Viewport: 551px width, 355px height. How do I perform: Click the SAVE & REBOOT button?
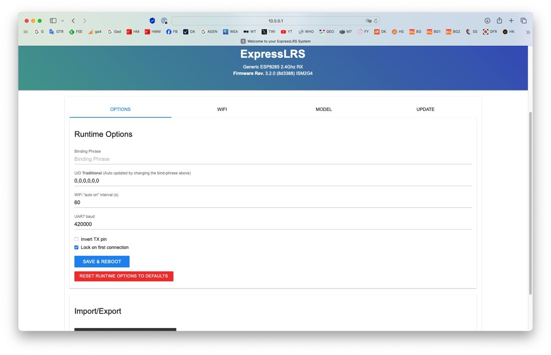[102, 261]
